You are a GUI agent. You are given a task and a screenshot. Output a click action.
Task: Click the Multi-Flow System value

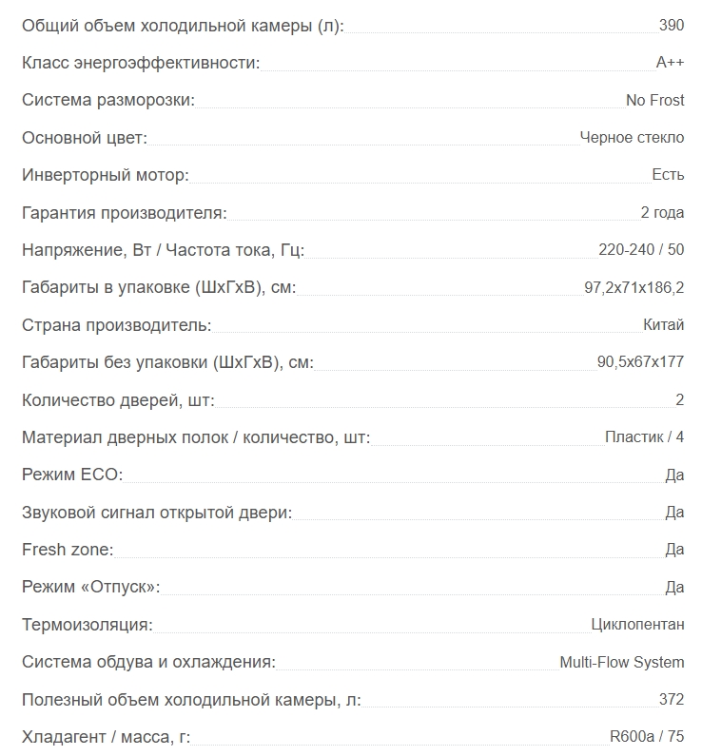pos(621,662)
